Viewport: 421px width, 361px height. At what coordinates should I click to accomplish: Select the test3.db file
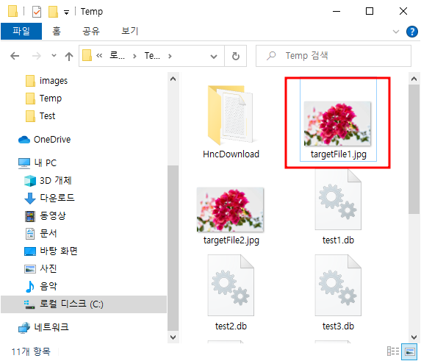coord(338,293)
